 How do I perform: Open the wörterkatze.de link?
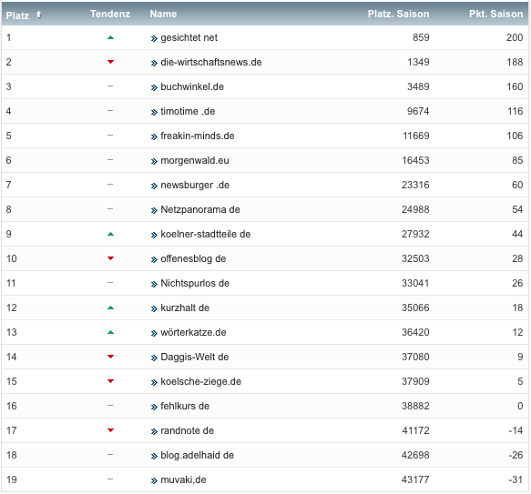193,332
